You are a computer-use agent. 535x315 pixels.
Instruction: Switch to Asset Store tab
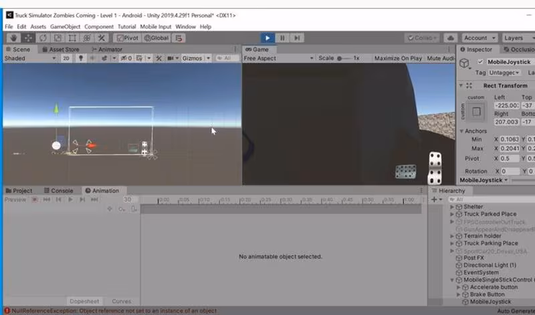(x=61, y=49)
